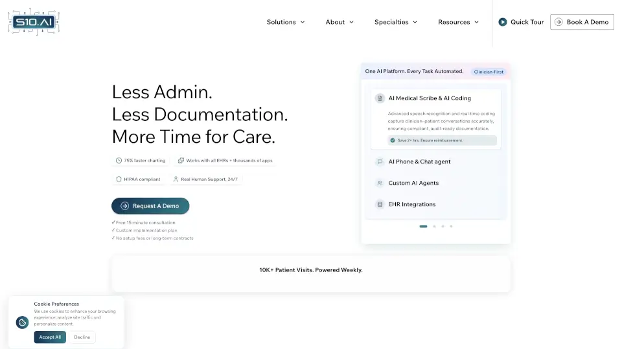Expand the Solutions dropdown menu
The image size is (622, 349).
[286, 22]
